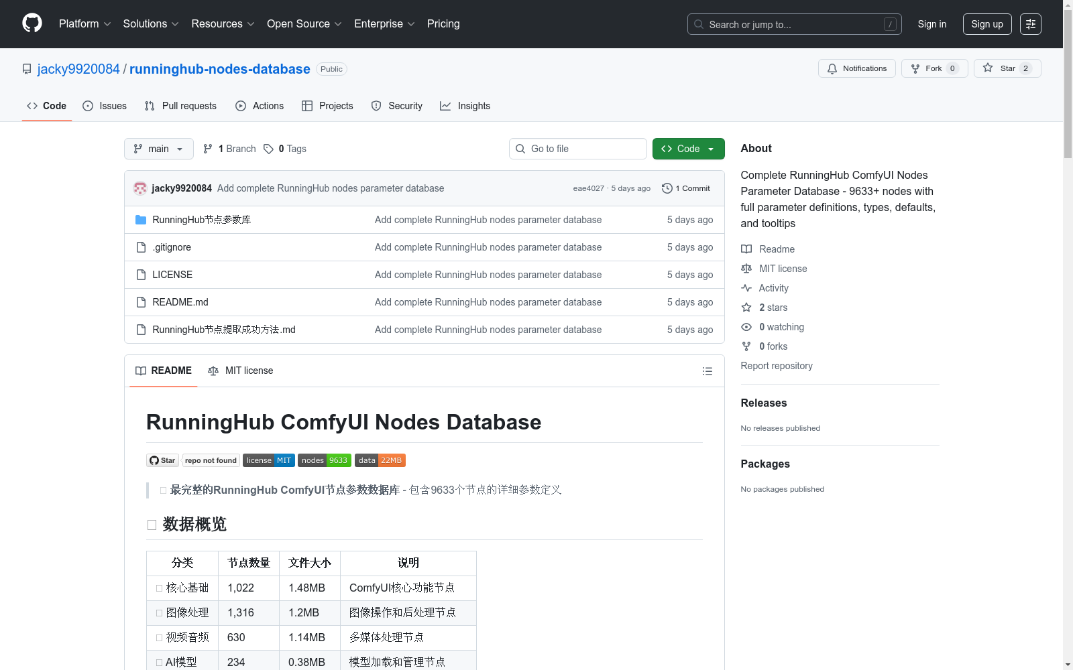Click the bell icon in Notifications
Viewport: 1073px width, 670px height.
pos(832,68)
